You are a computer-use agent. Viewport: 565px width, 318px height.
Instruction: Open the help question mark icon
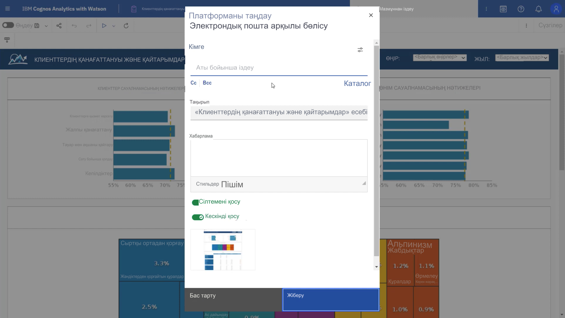tap(521, 9)
